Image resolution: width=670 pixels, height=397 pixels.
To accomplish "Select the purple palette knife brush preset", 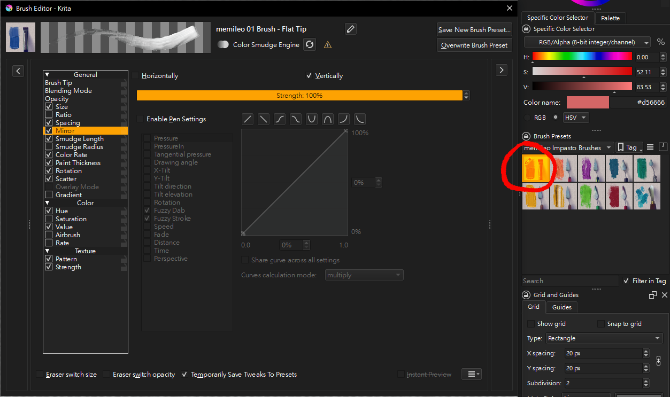I will point(591,168).
